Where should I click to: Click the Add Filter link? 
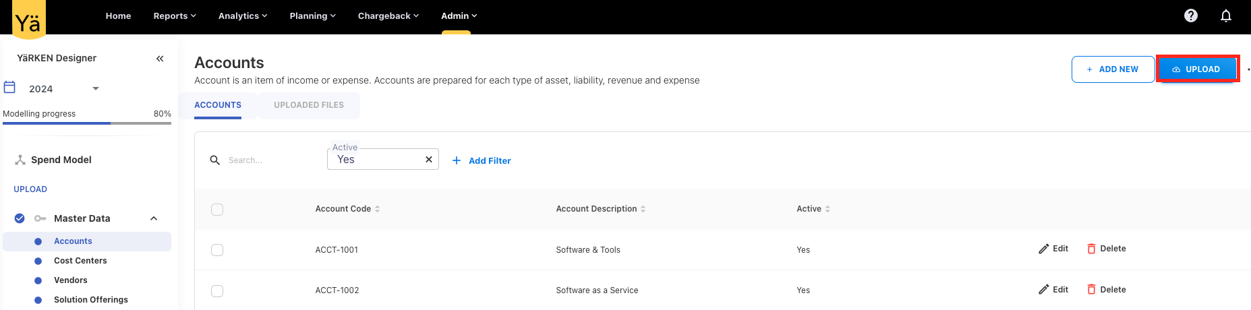click(x=482, y=160)
